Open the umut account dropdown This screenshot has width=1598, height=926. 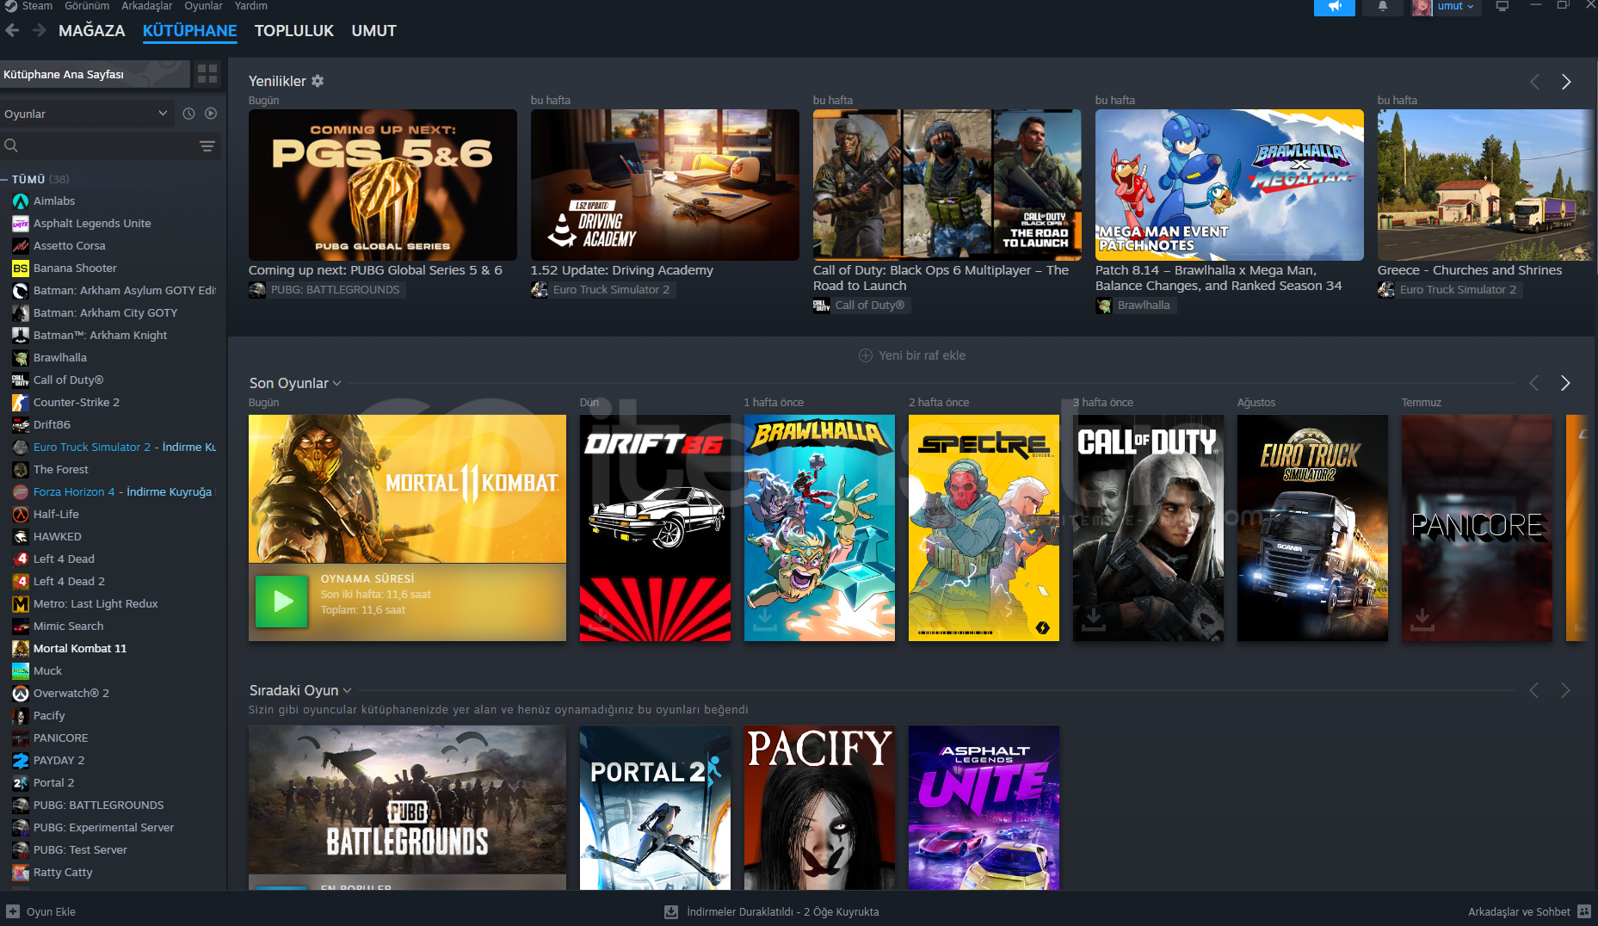[1456, 6]
